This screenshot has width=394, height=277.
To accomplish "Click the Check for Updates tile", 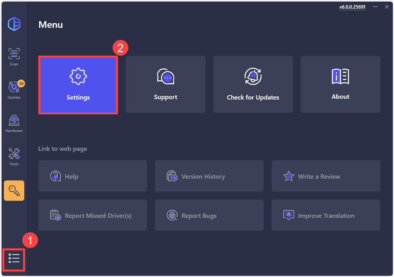I will tap(253, 85).
